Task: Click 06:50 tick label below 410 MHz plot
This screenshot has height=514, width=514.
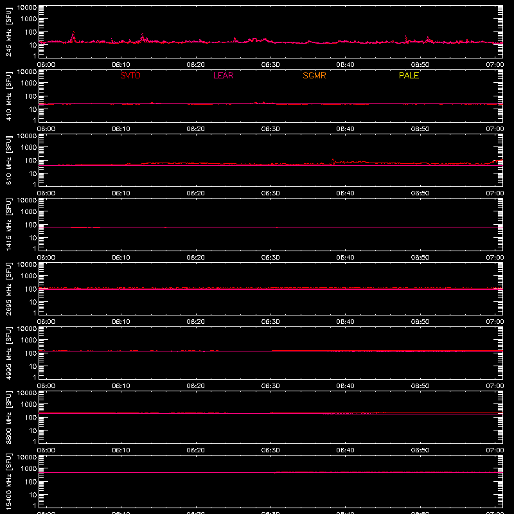Action: point(420,129)
